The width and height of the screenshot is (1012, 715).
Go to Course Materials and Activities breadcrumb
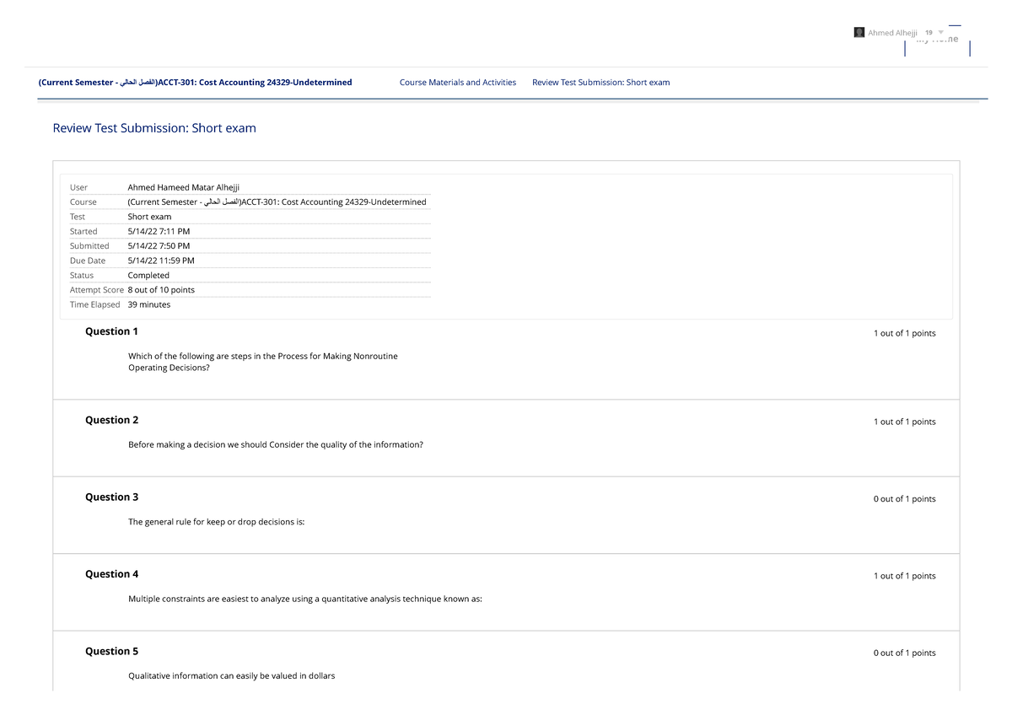tap(457, 83)
